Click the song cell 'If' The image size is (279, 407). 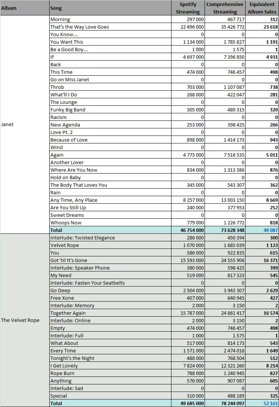[x=110, y=57]
